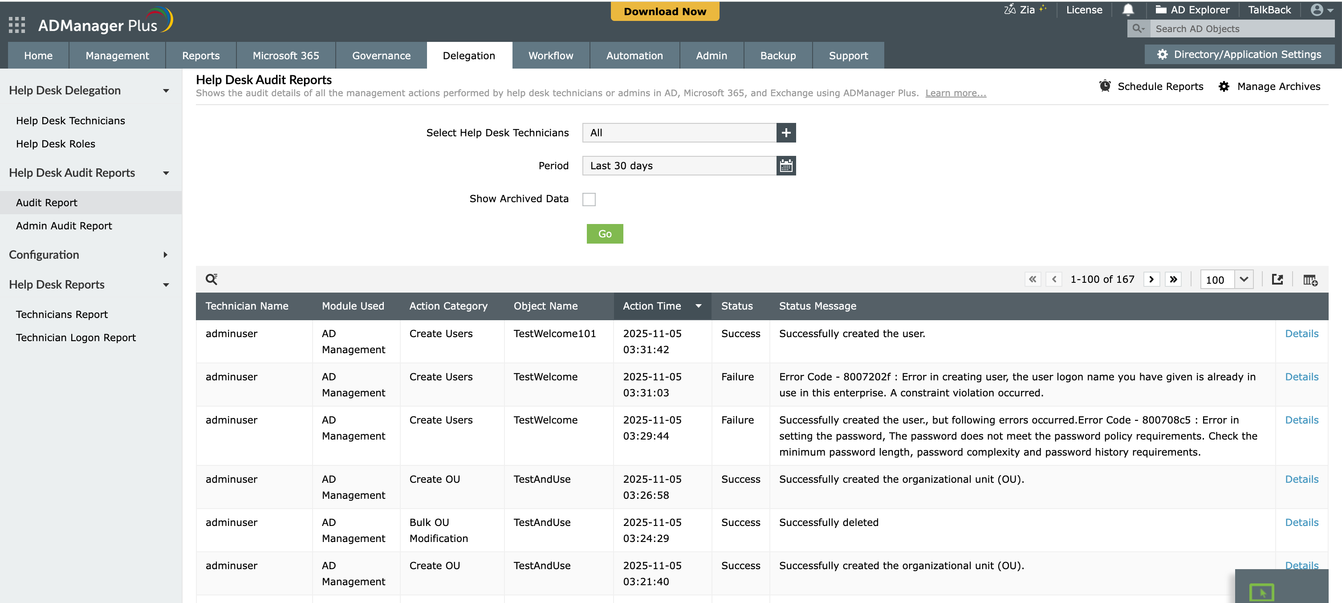Open Details link for TestWelcome101 row
The image size is (1342, 603).
tap(1301, 334)
